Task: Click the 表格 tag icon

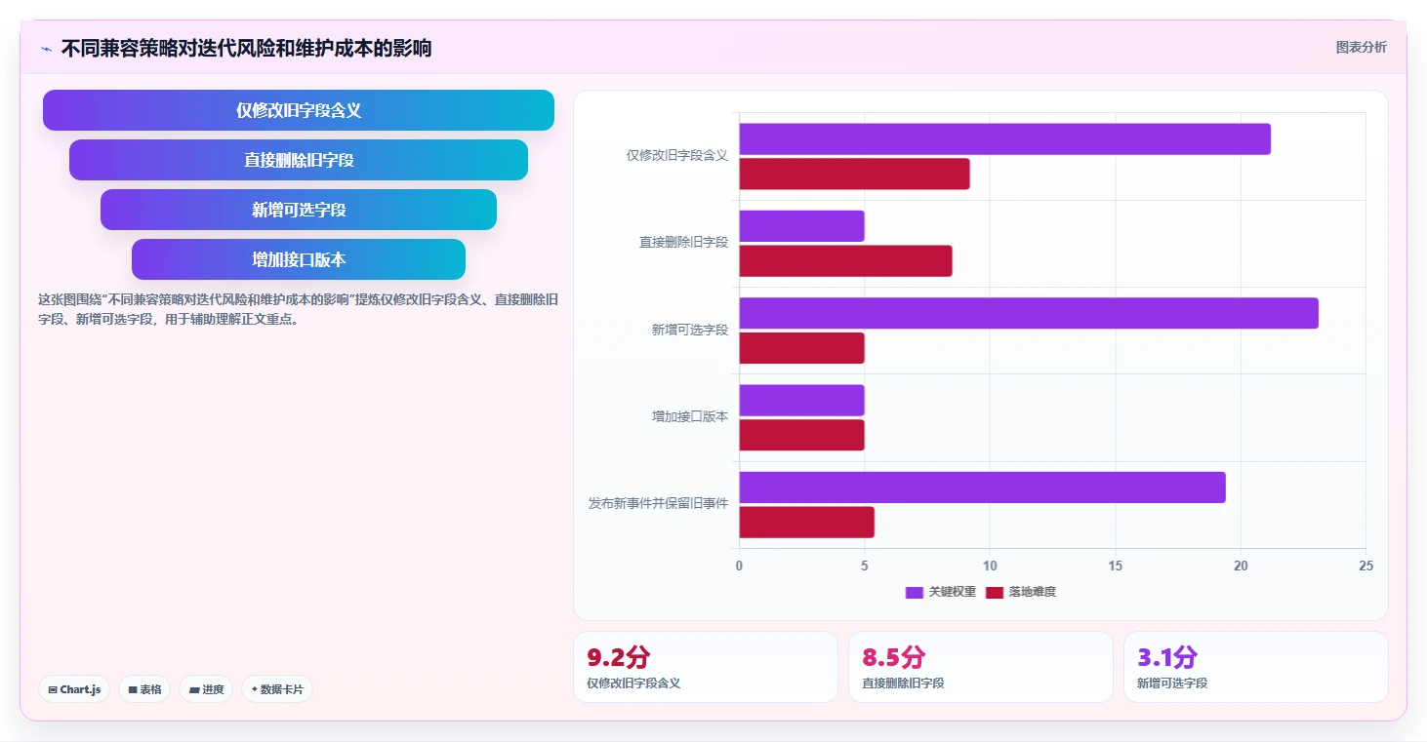Action: point(133,689)
